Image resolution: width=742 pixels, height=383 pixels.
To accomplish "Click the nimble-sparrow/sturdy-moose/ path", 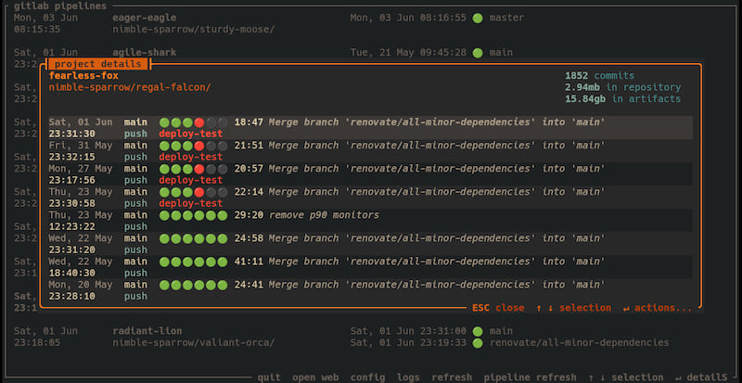I will point(194,30).
